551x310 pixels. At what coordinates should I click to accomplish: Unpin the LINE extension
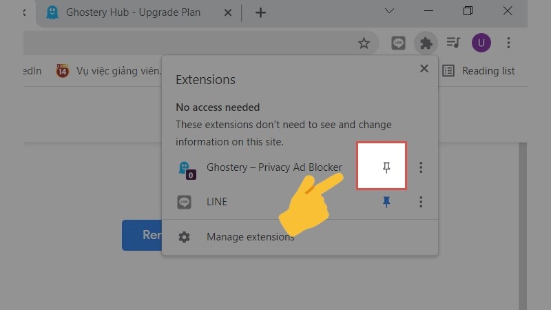[x=386, y=202]
